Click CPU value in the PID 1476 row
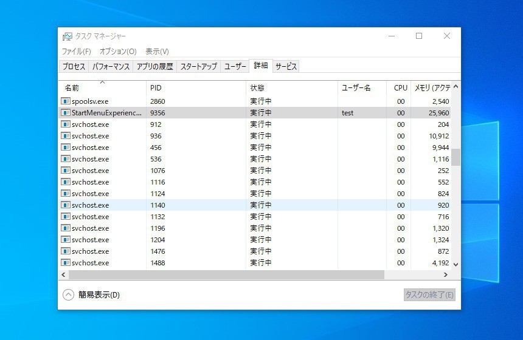This screenshot has height=340, width=523. (401, 251)
